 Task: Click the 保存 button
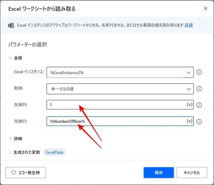click(x=159, y=172)
